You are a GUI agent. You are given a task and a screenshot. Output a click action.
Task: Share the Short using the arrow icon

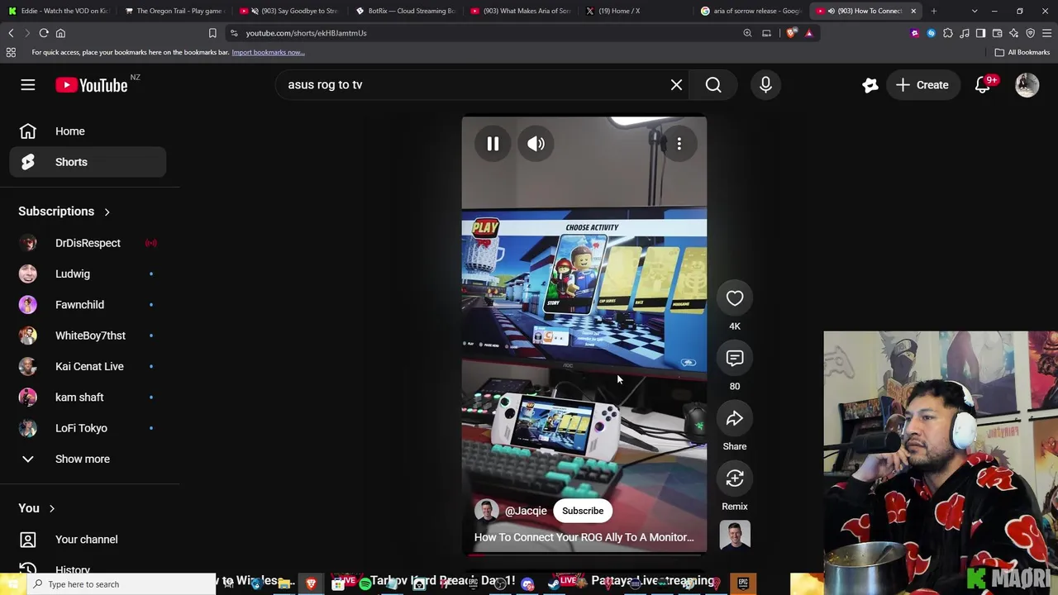pyautogui.click(x=735, y=418)
